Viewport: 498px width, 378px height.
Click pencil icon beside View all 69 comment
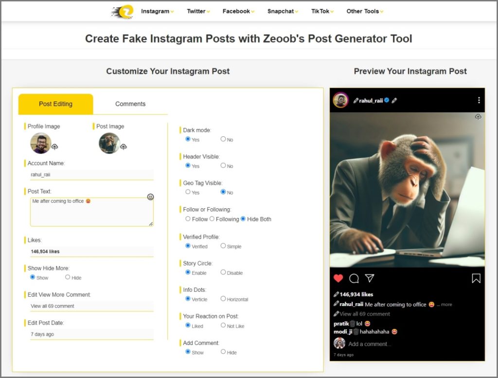coord(336,314)
